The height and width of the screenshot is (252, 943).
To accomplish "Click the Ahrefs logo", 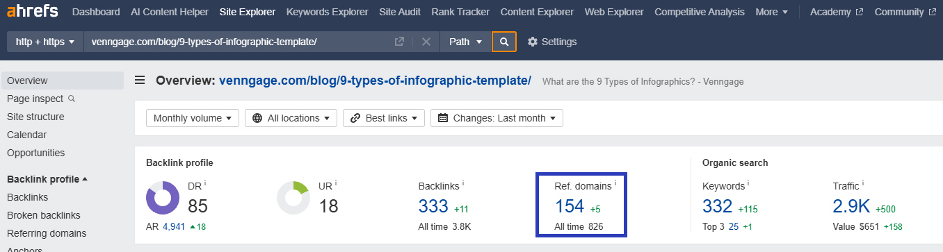I will (32, 12).
